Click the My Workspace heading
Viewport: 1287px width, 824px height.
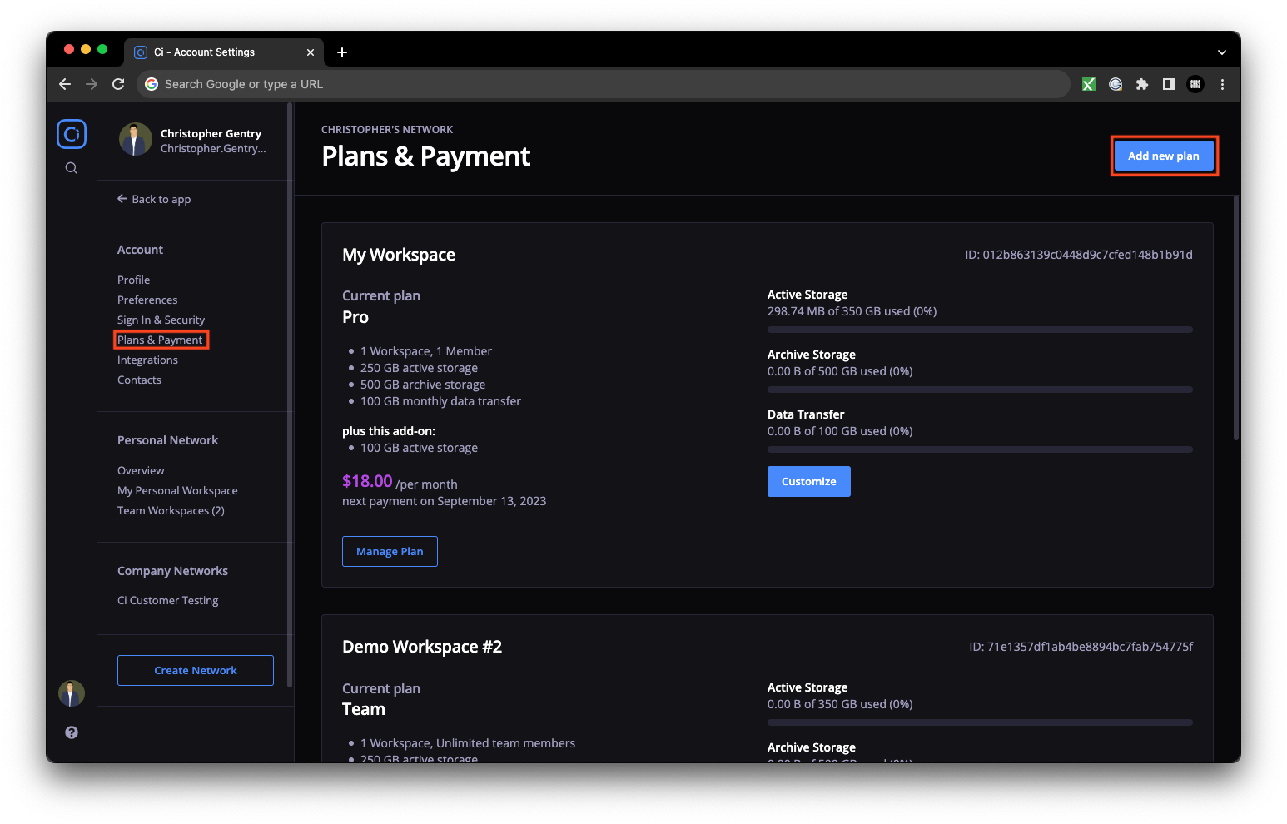[399, 255]
